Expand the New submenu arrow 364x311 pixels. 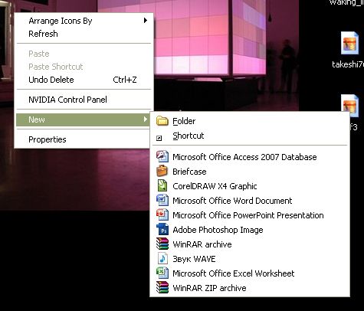pyautogui.click(x=146, y=119)
